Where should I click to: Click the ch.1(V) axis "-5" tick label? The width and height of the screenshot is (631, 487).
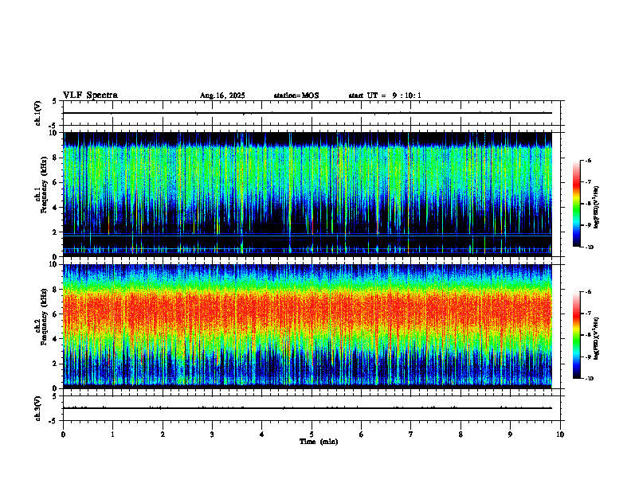pos(53,126)
